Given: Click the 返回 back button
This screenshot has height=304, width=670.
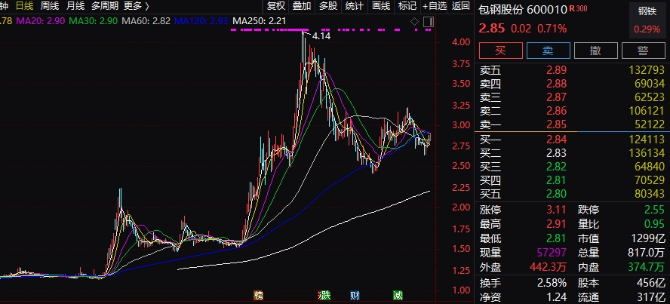Looking at the screenshot, I should pos(460,6).
